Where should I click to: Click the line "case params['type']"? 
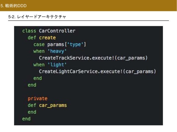[x=60, y=45]
